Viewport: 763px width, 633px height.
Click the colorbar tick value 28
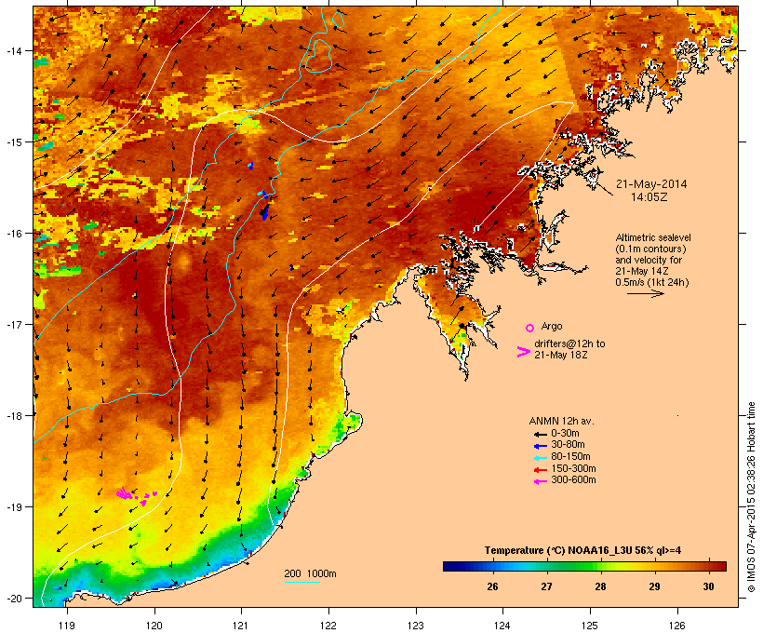600,586
